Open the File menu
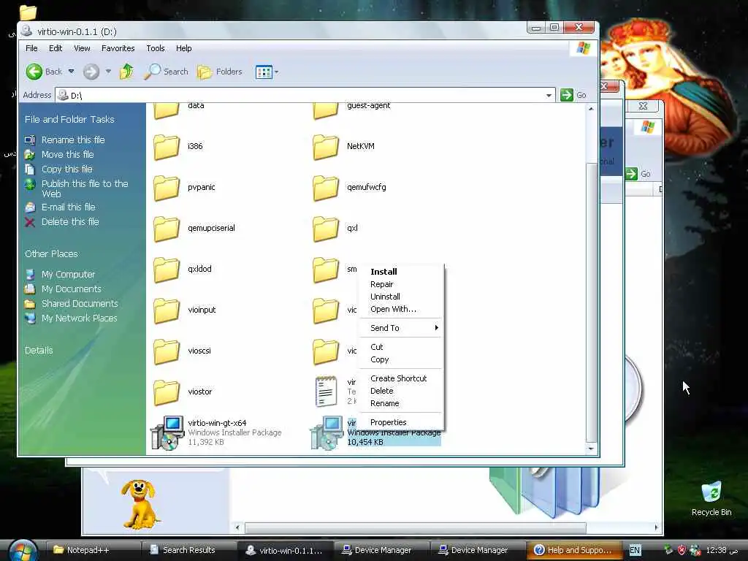Image resolution: width=748 pixels, height=561 pixels. click(31, 48)
